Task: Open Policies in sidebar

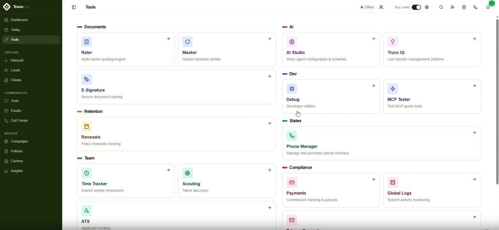Action: (31, 151)
